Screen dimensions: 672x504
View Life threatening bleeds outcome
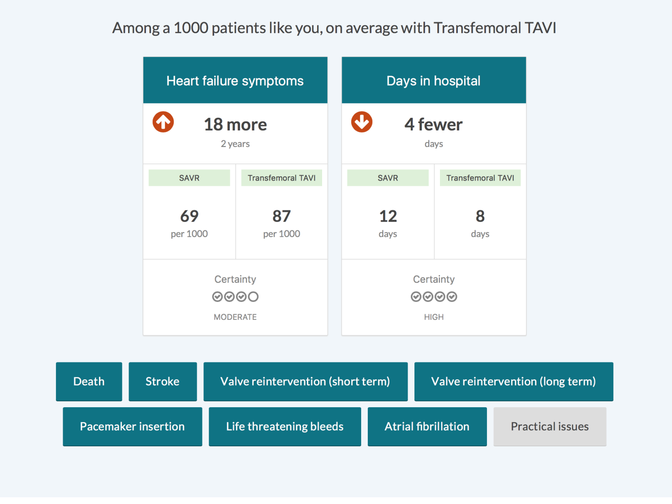(x=284, y=426)
